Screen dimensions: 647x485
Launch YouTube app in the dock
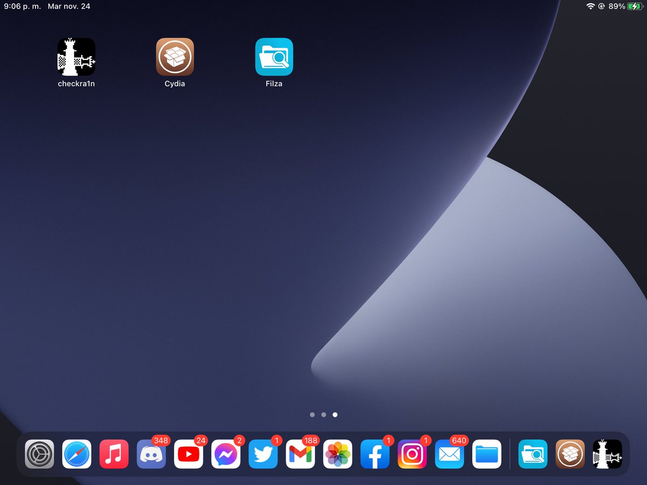188,454
